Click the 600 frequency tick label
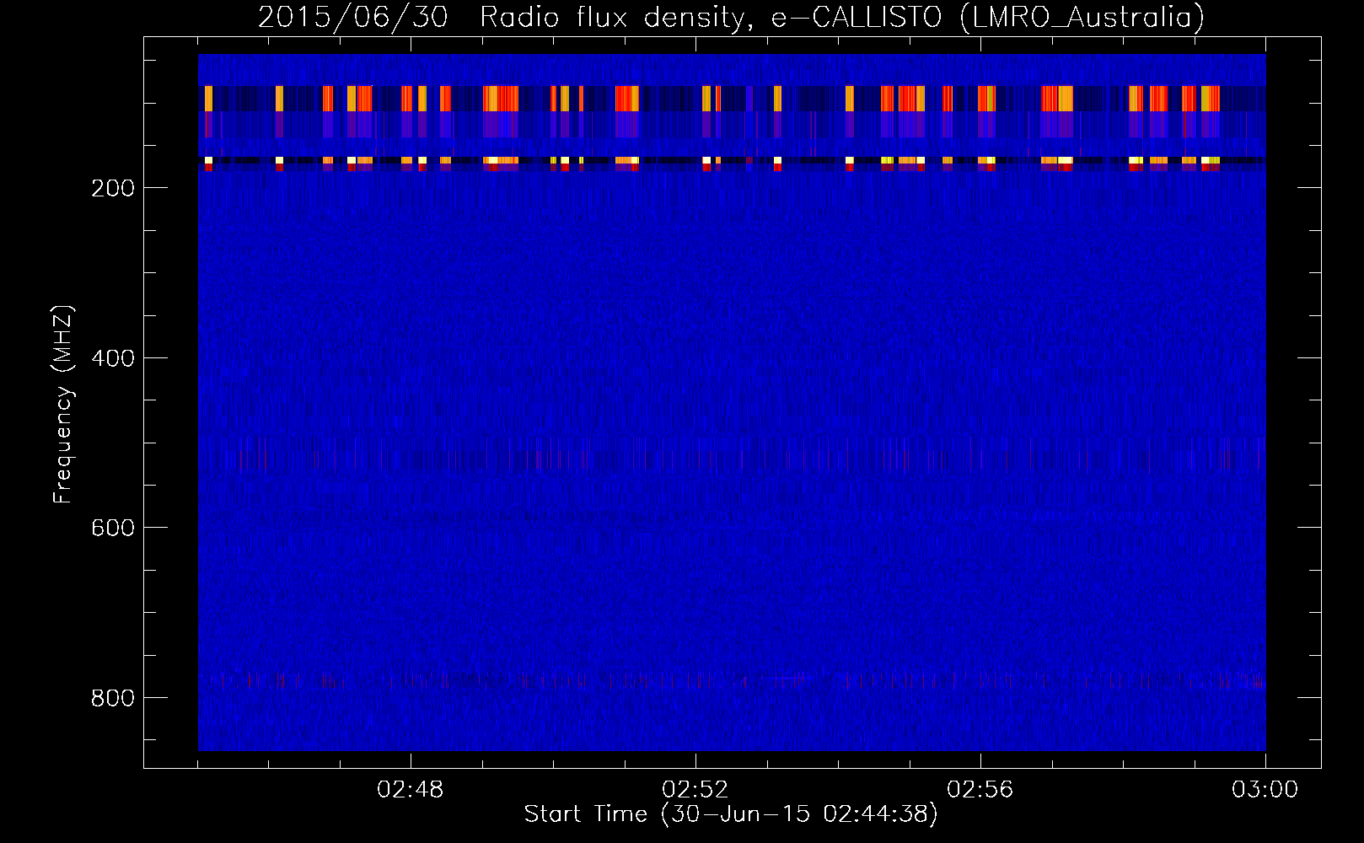 113,528
